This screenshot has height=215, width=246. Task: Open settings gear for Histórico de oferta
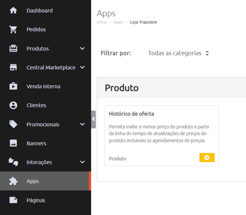click(207, 157)
